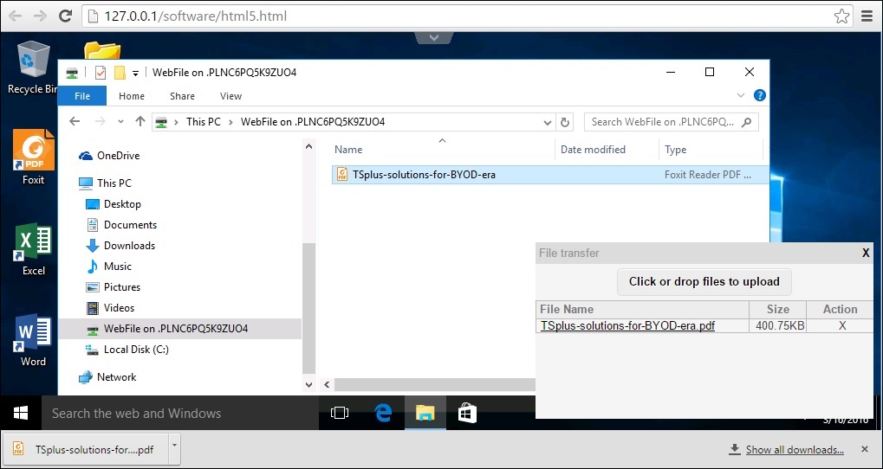Remove uploaded file using Action X

[840, 326]
